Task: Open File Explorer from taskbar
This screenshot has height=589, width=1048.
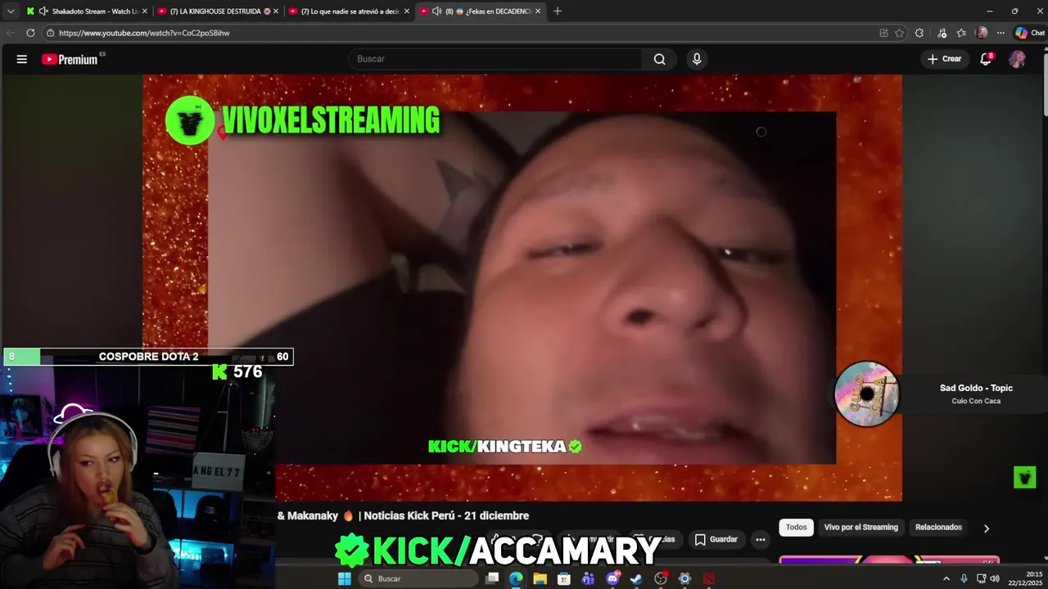Action: (540, 578)
